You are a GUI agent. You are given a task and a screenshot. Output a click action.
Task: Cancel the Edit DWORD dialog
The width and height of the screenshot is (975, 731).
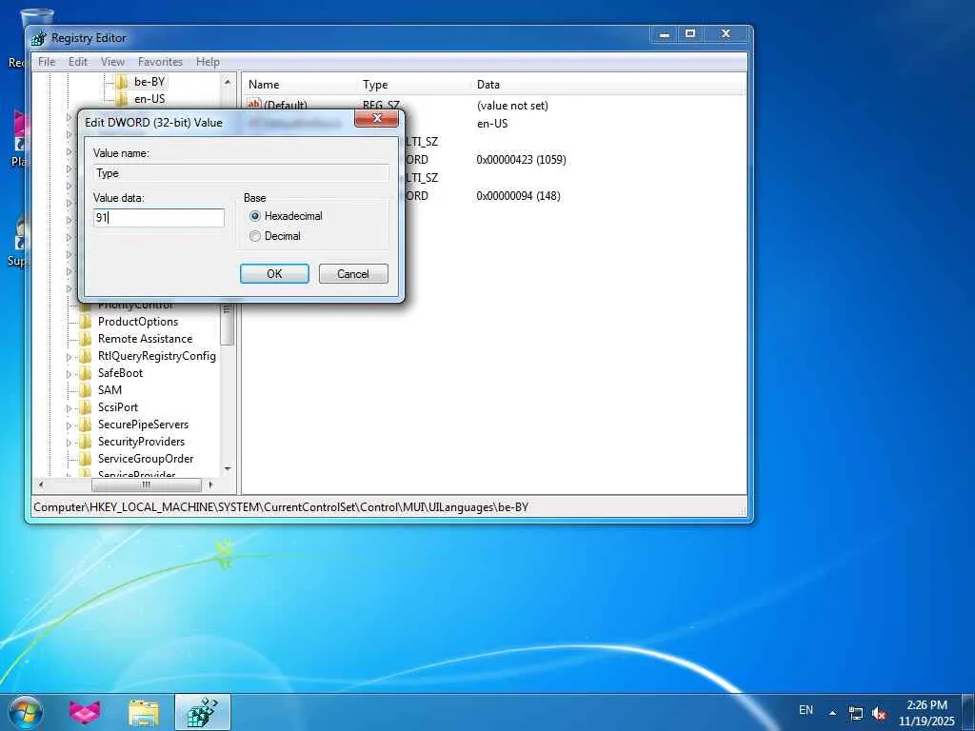point(353,273)
